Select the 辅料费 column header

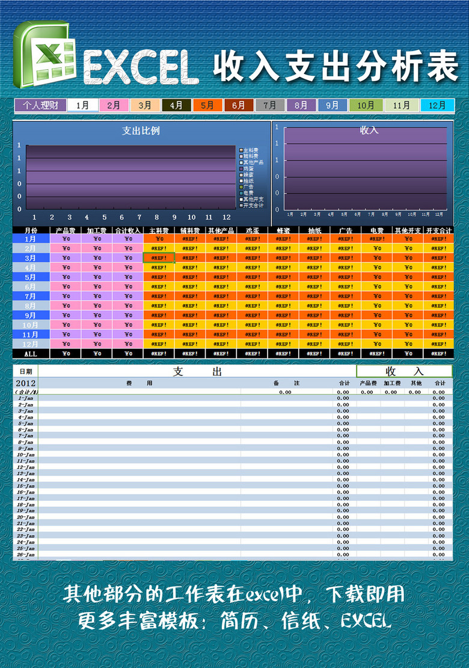[190, 230]
